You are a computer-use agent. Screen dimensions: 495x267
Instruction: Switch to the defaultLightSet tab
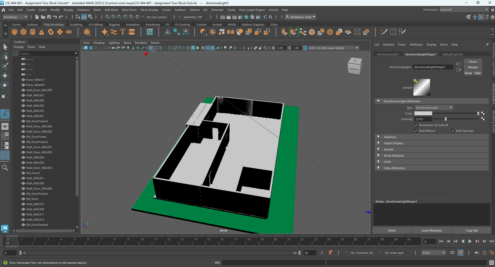pos(453,54)
